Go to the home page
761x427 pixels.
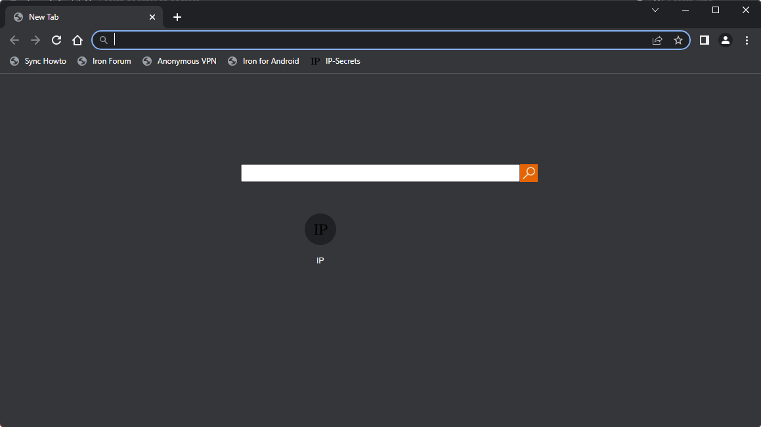pyautogui.click(x=77, y=40)
